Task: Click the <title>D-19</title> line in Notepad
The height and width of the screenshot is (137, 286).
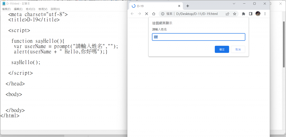Action: (34, 20)
